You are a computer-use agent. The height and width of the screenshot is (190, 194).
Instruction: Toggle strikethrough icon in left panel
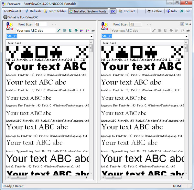pos(76,30)
